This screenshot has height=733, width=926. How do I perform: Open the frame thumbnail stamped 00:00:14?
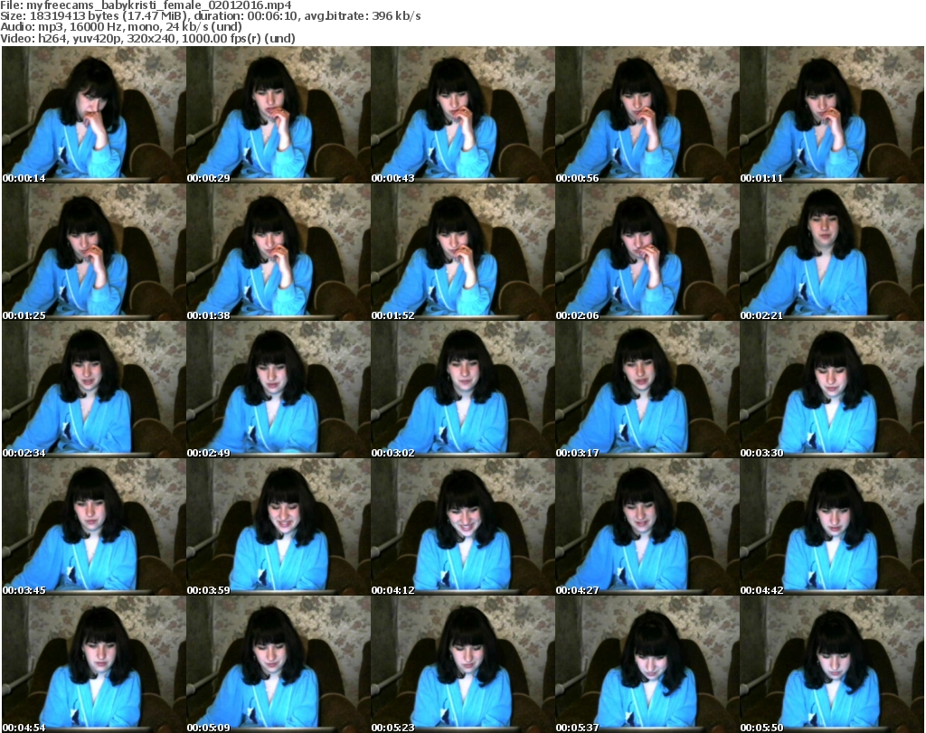(94, 115)
